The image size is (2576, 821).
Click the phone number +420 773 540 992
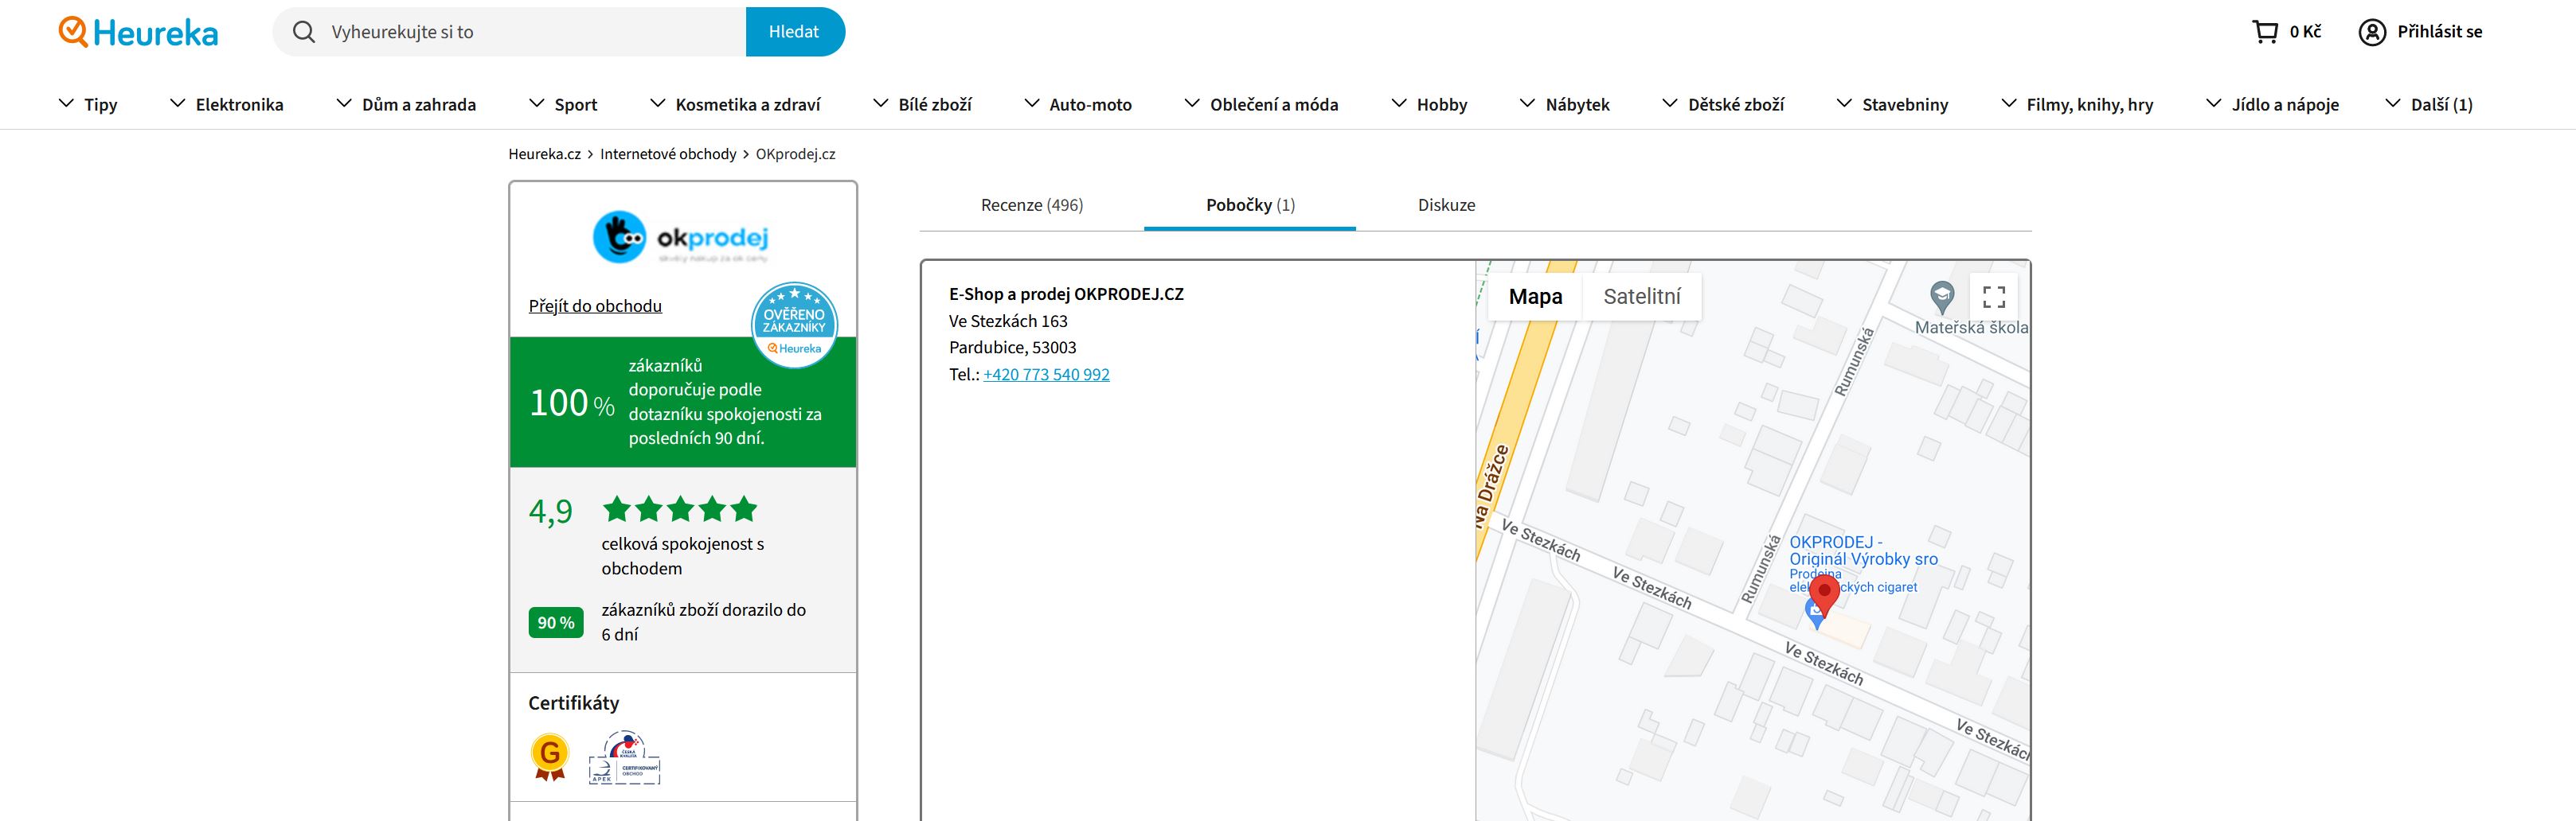(1046, 375)
